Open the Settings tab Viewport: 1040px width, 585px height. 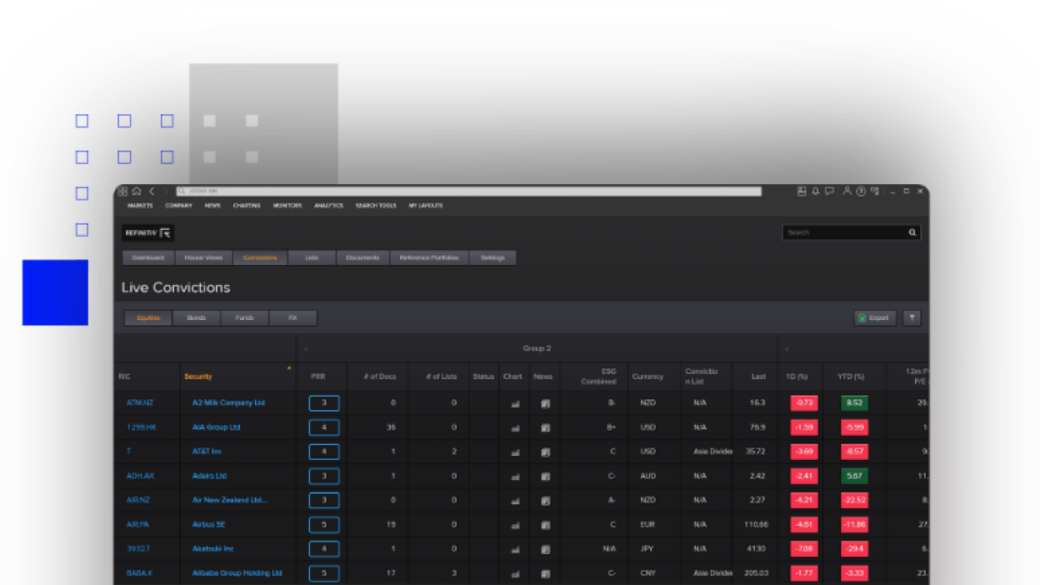[492, 257]
